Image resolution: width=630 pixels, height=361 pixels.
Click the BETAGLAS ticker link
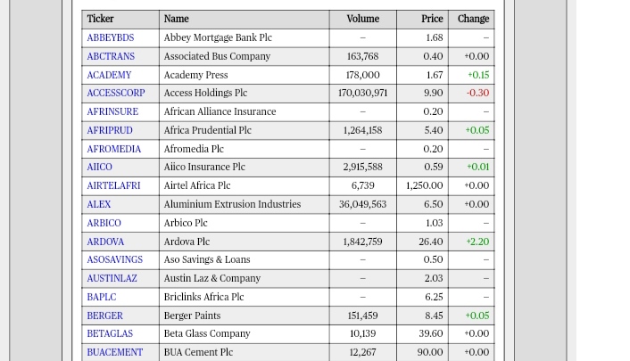coord(110,333)
